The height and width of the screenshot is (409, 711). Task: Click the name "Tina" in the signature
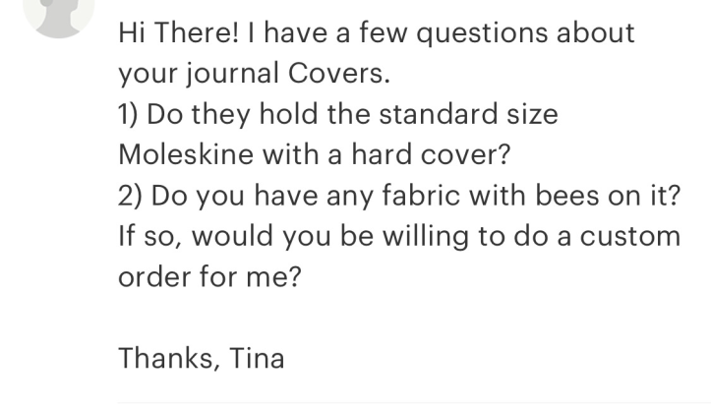257,358
